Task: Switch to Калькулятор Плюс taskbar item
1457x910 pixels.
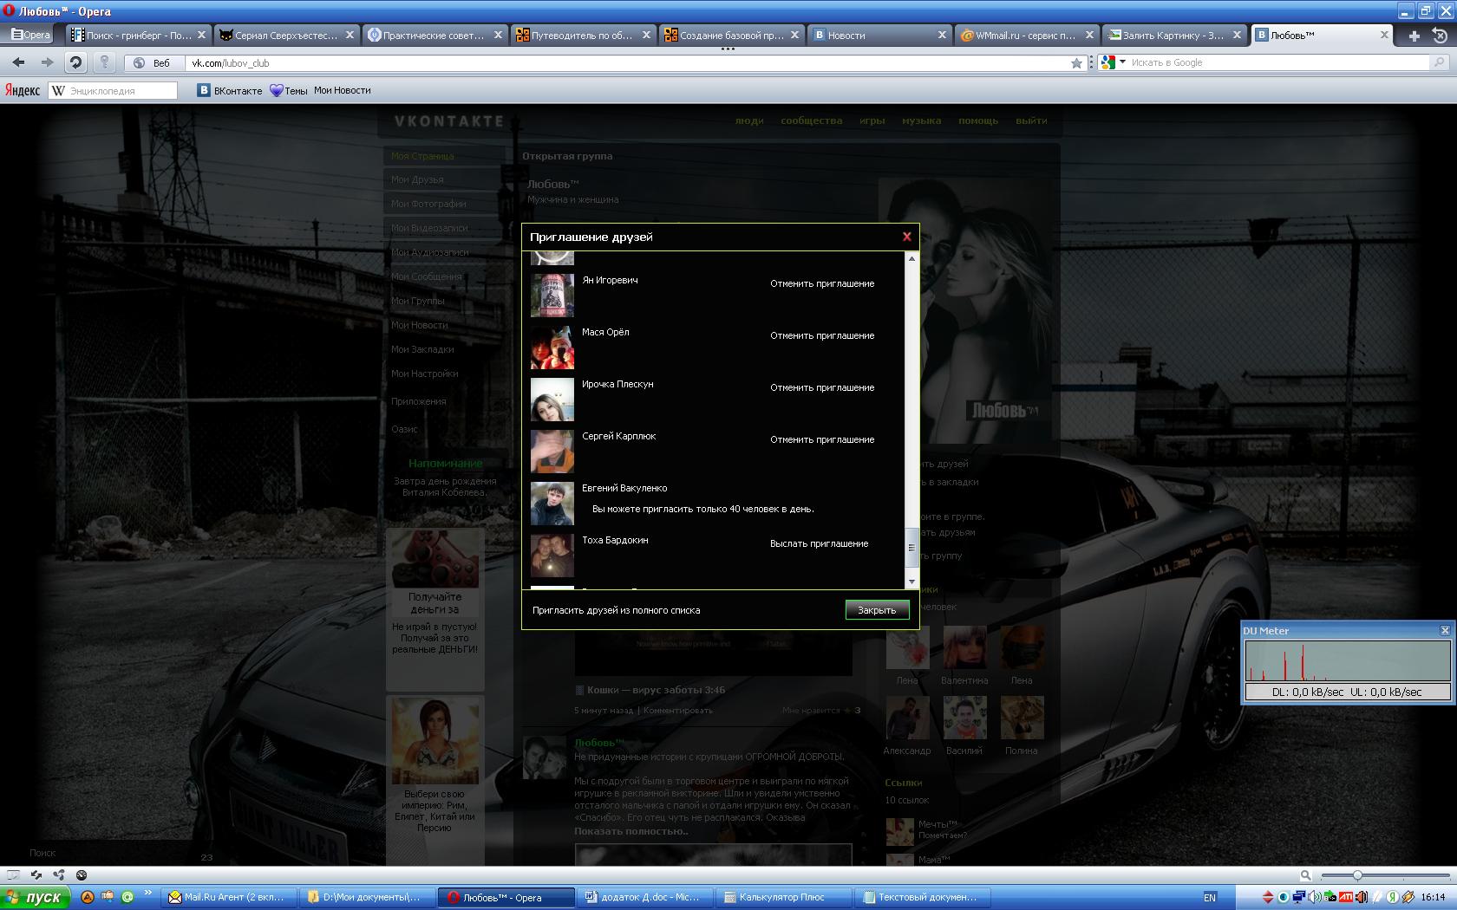Action: (x=785, y=897)
